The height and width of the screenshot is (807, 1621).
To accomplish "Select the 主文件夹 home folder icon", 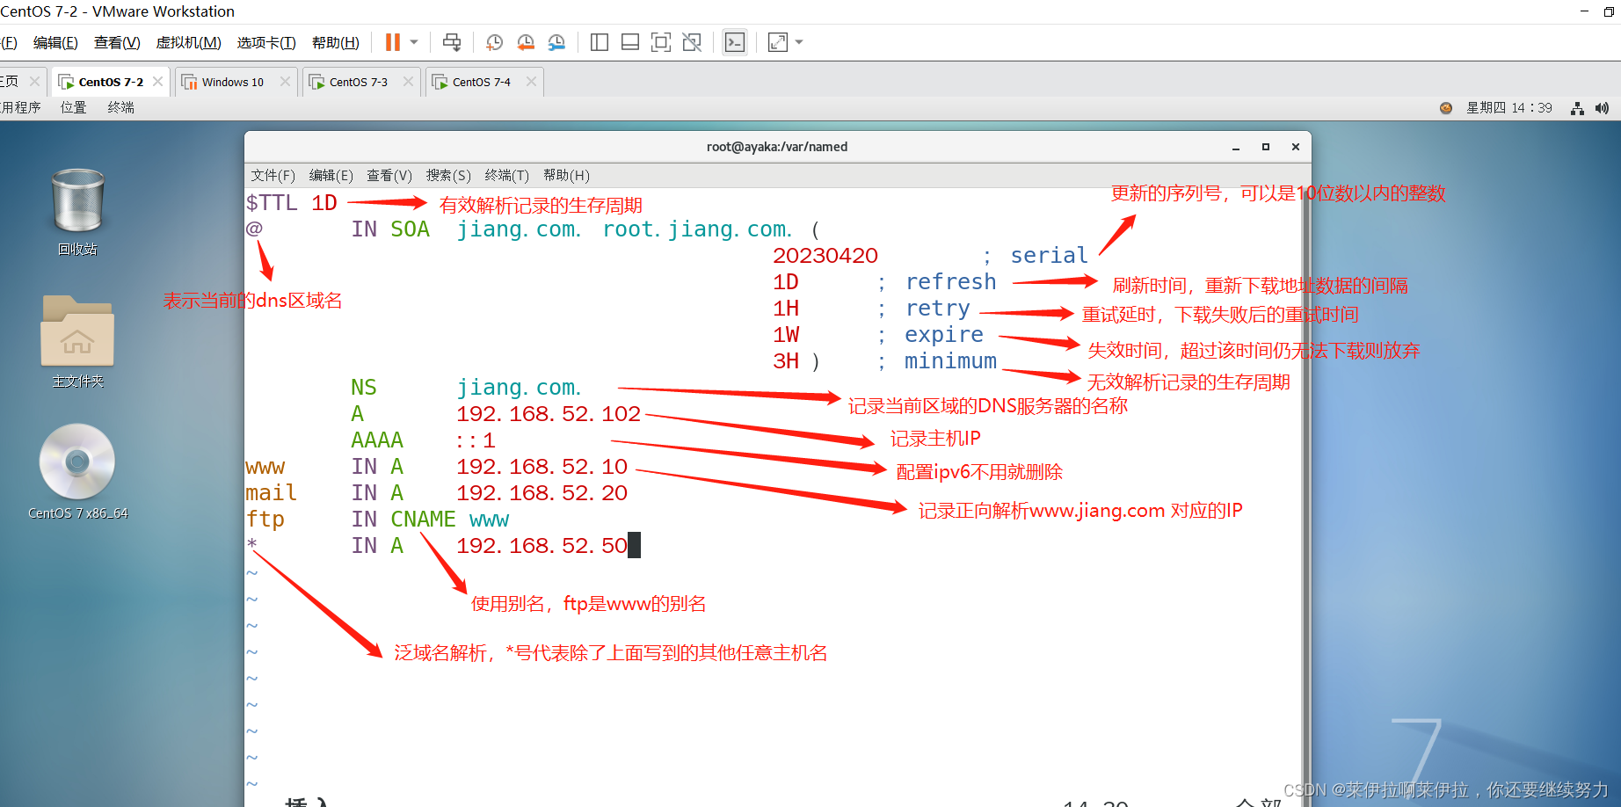I will pos(77,341).
